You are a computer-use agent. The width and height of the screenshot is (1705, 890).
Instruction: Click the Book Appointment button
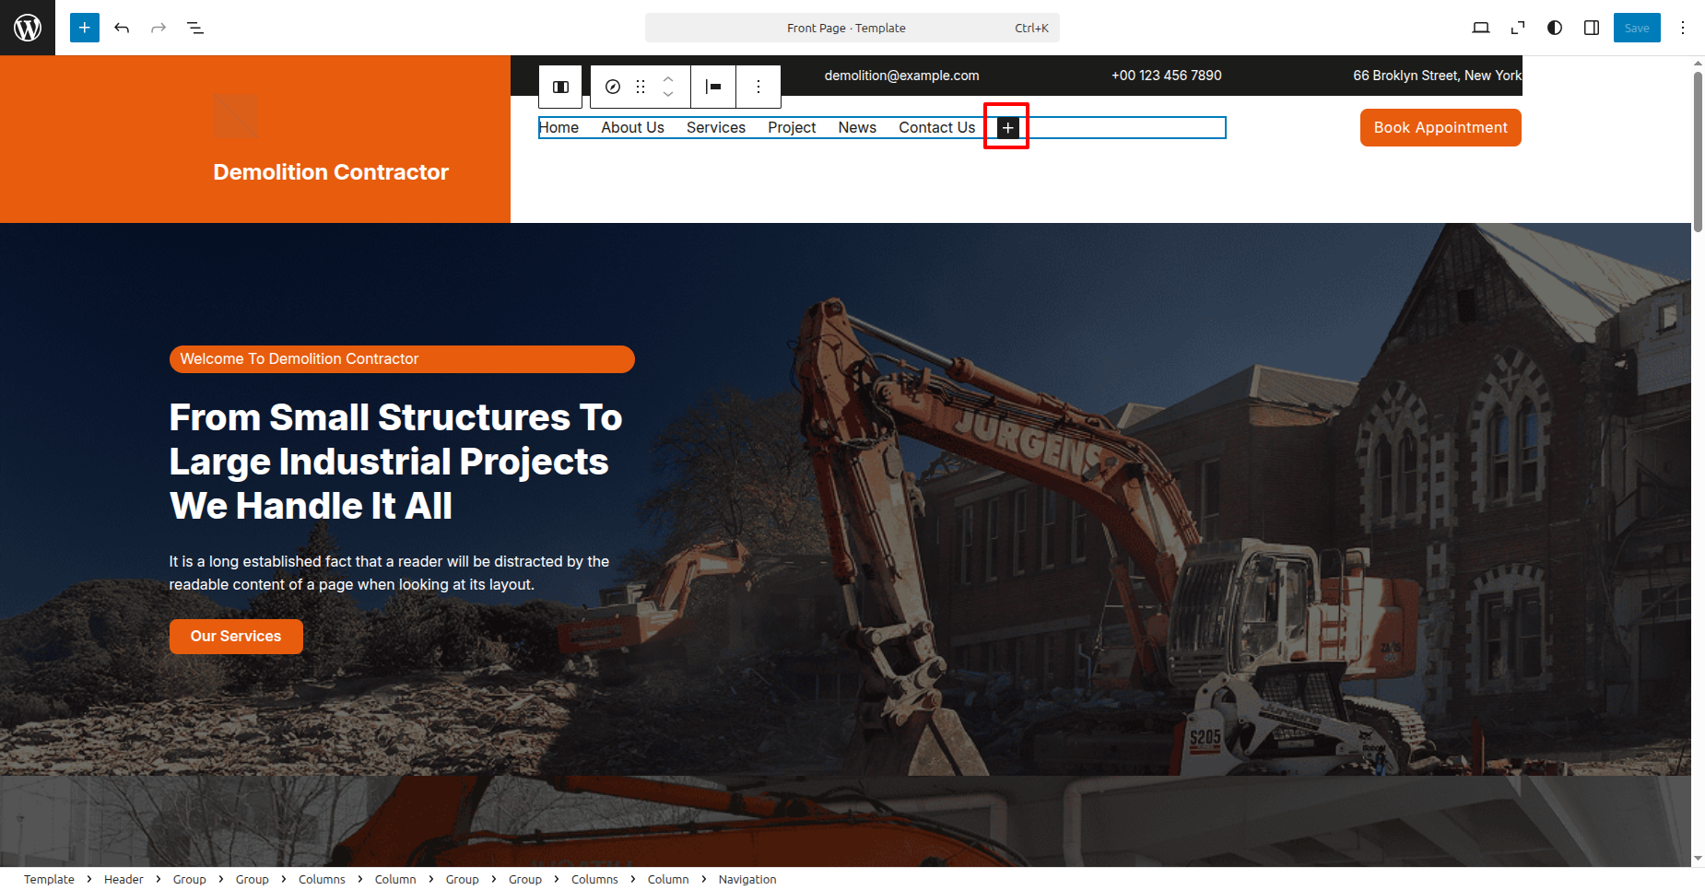[1440, 128]
